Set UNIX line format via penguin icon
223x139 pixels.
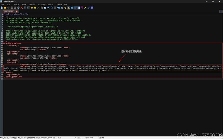69,8
